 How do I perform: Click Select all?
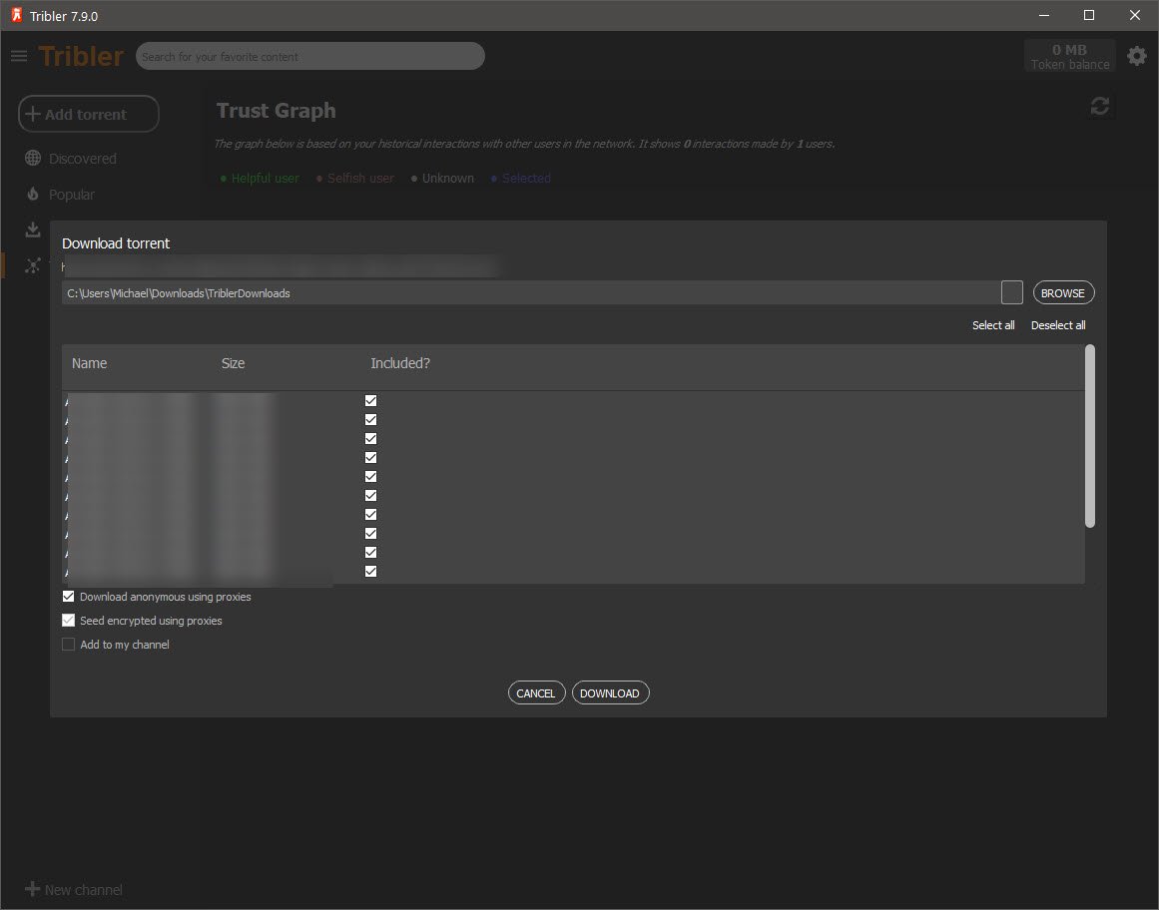[x=993, y=325]
